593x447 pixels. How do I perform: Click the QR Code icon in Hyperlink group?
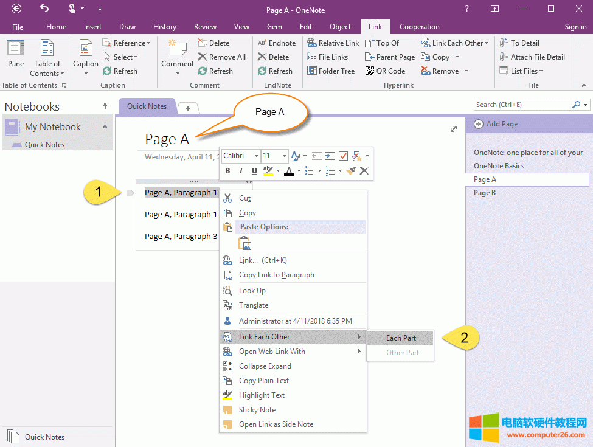[385, 71]
